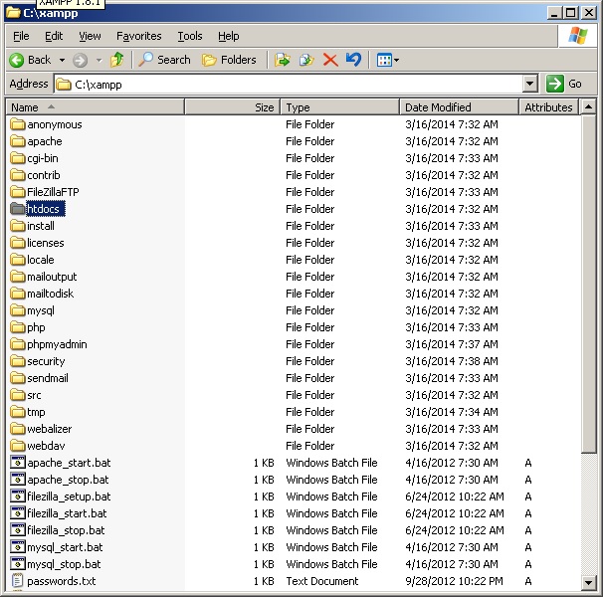Maximize the C:\xampp window
This screenshot has width=603, height=597.
(571, 13)
